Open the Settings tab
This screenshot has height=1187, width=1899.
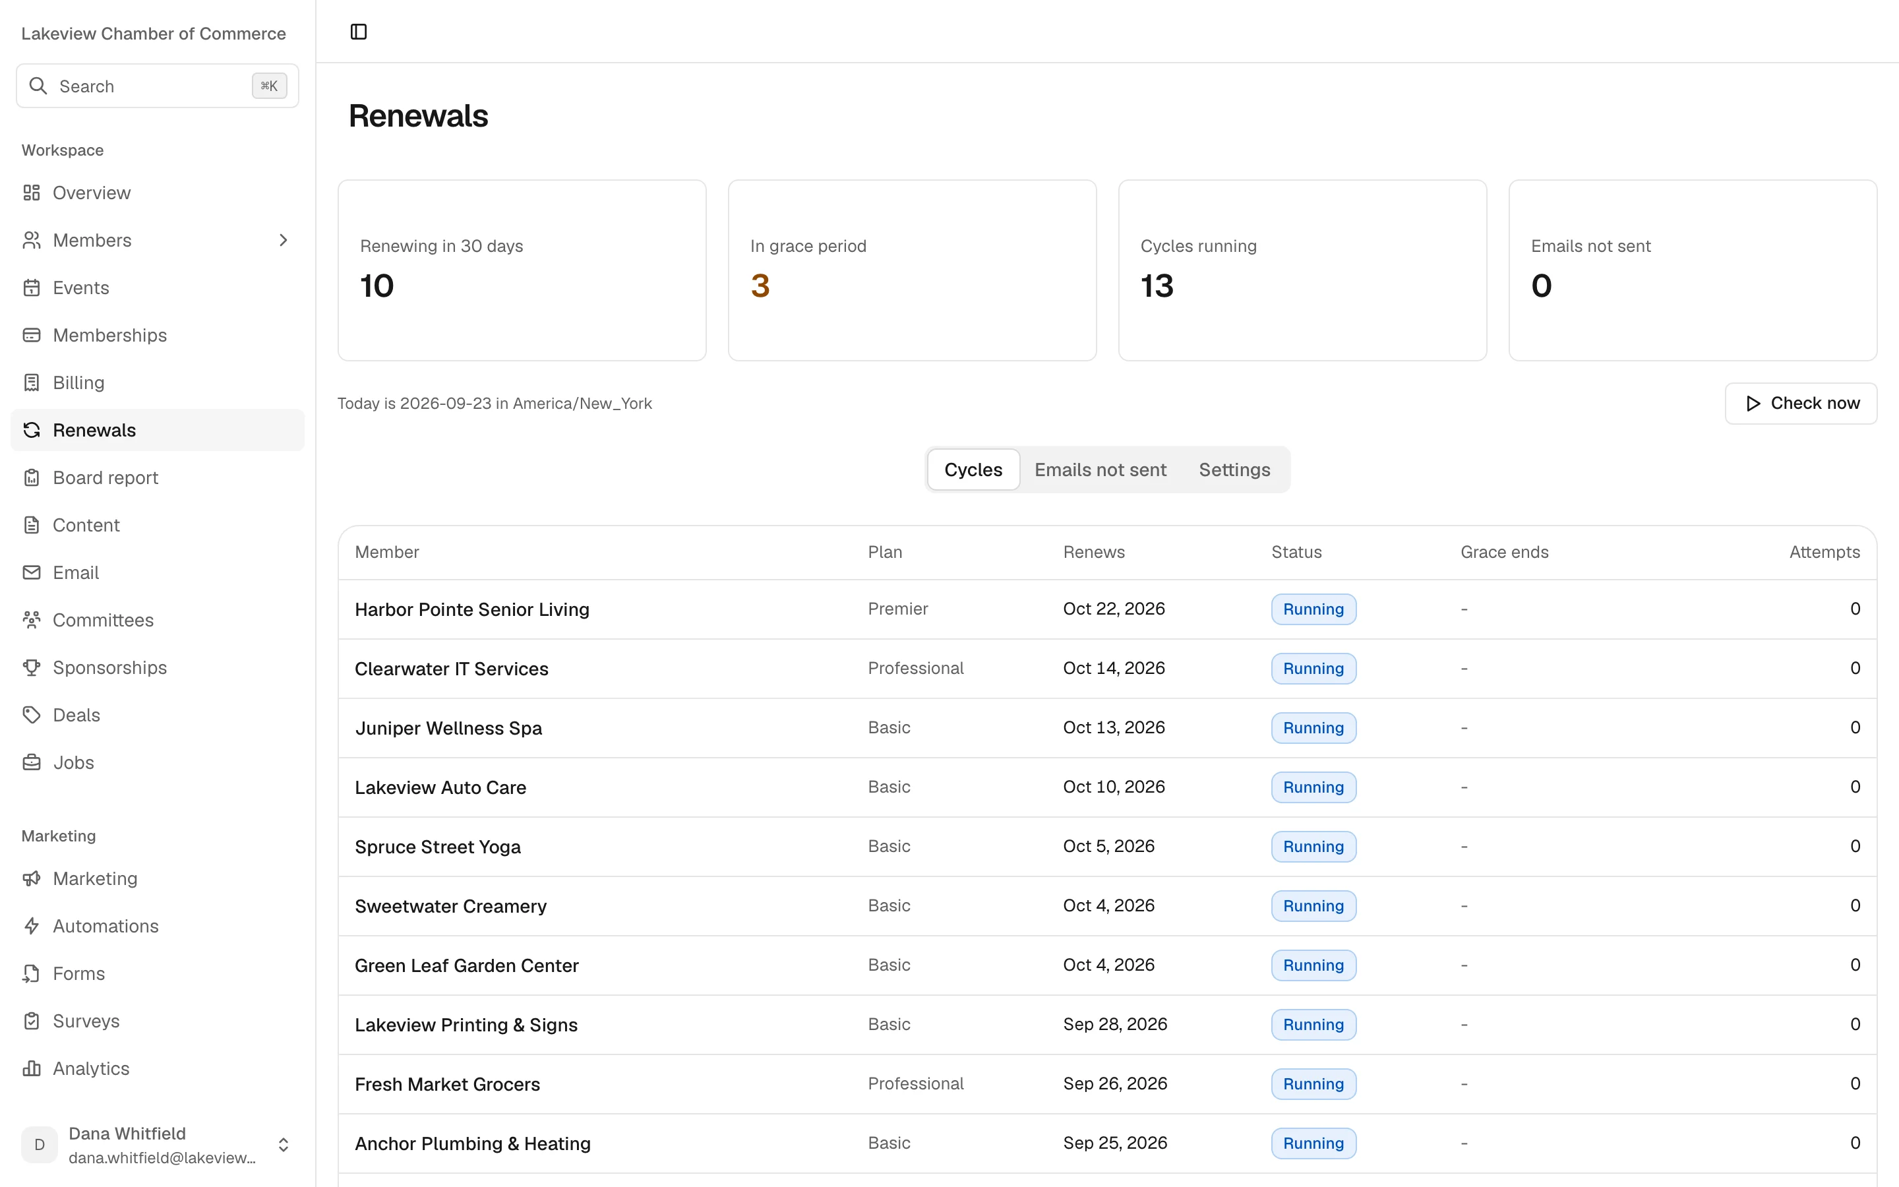(1234, 470)
